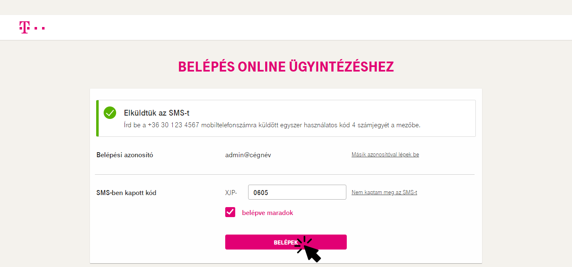Viewport: 572px width, 267px height.
Task: Click the white header bar beside the logo
Action: (308, 27)
